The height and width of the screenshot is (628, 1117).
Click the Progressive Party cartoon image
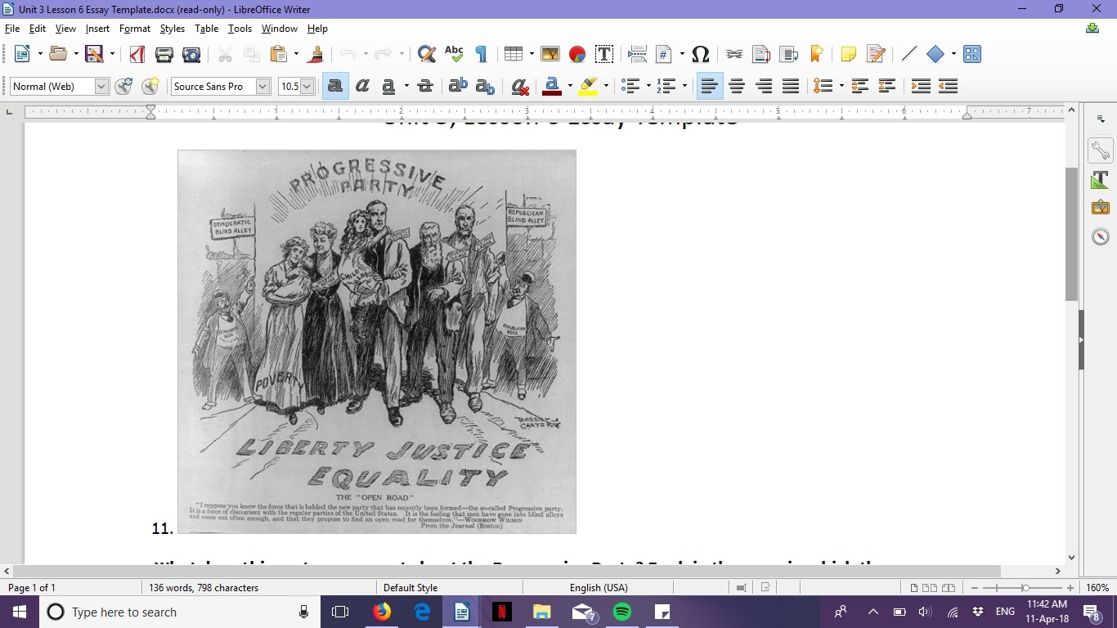coord(377,342)
